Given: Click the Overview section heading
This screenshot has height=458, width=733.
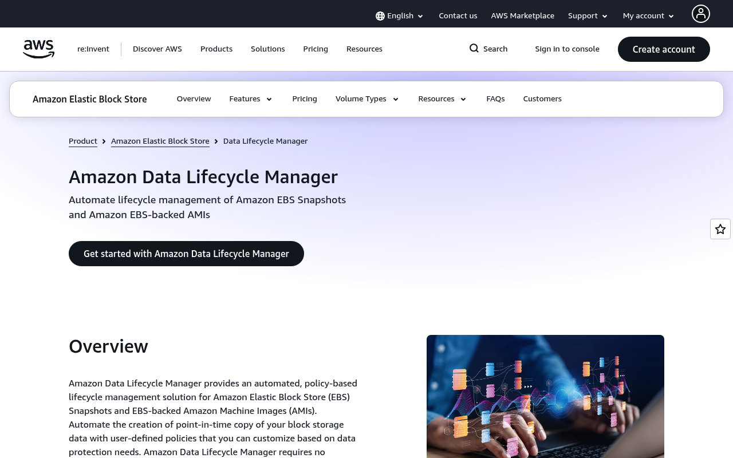Looking at the screenshot, I should (x=108, y=346).
